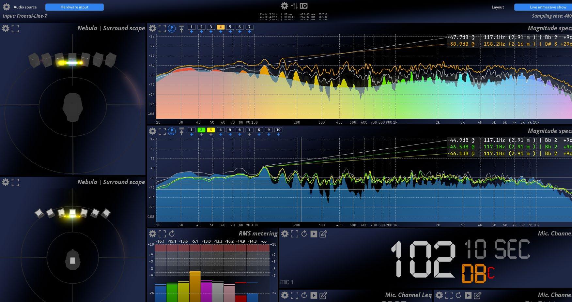This screenshot has width=572, height=302.
Task: Reset the 102 dB Mic Channel meter
Action: tap(304, 234)
